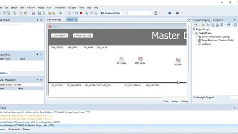This screenshot has width=238, height=134.
Task: Click the Run Without Debugging icon
Action: [x=69, y=13]
